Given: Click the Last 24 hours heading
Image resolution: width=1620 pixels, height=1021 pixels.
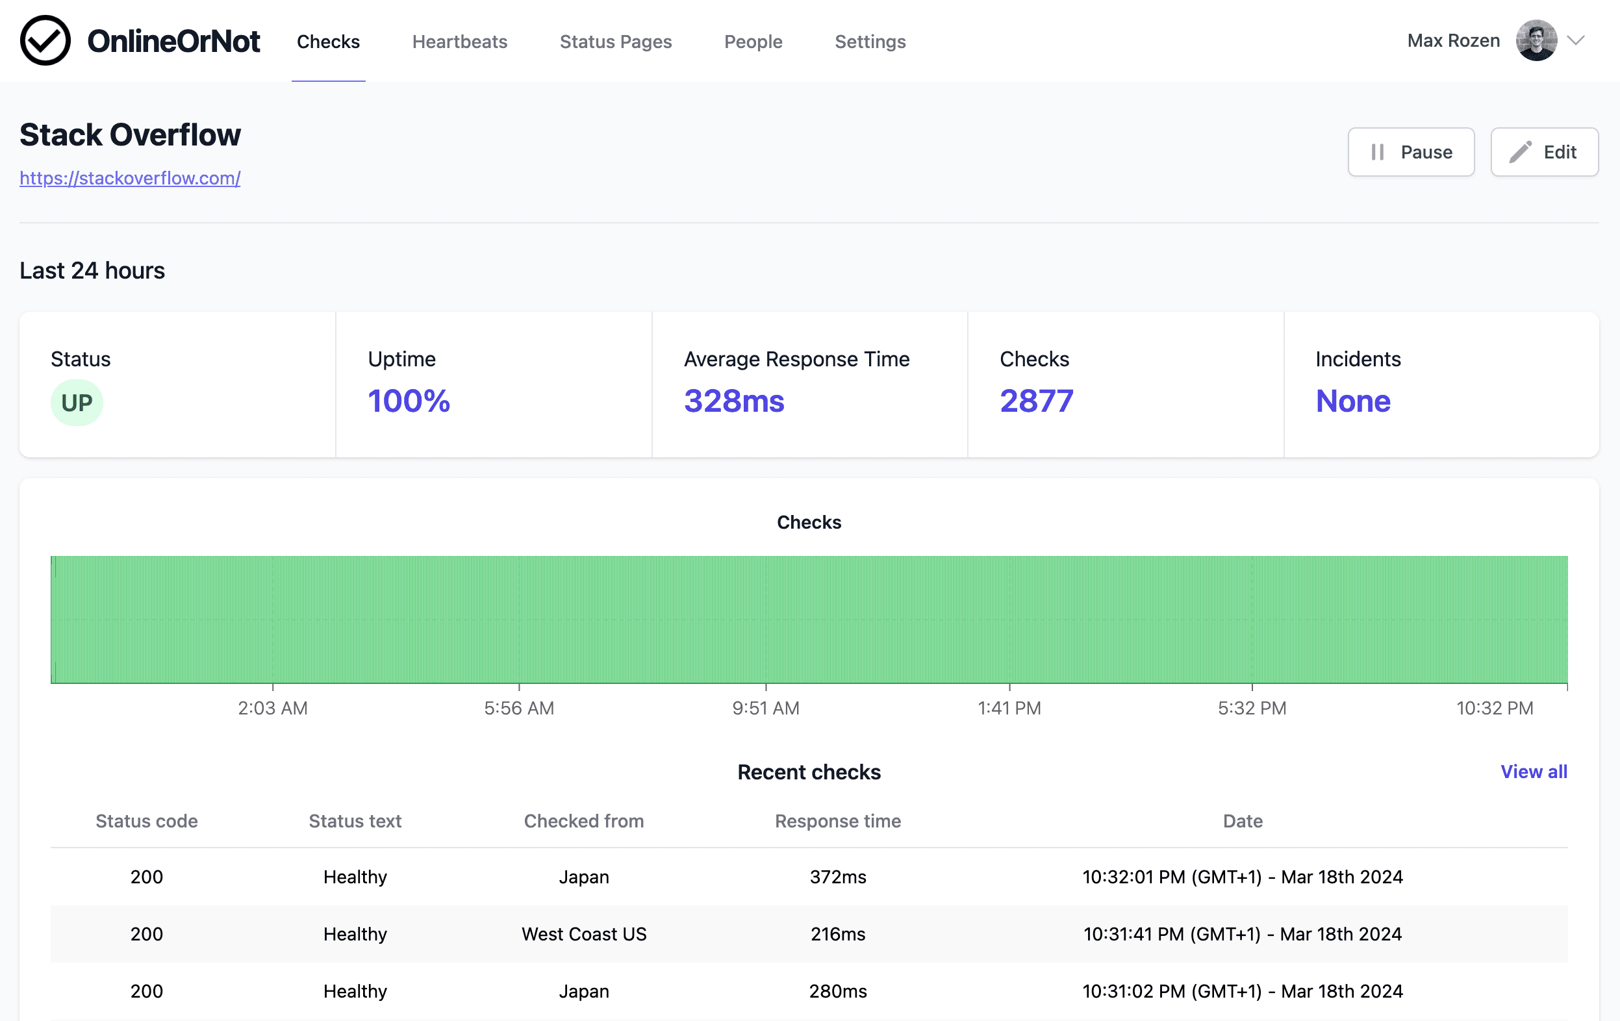Looking at the screenshot, I should (92, 270).
